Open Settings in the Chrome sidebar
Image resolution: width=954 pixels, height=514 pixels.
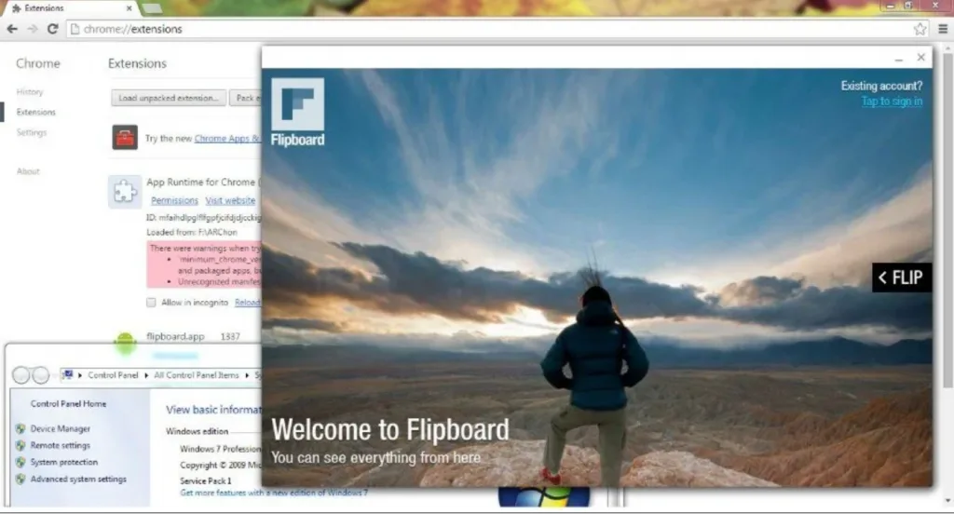click(32, 132)
